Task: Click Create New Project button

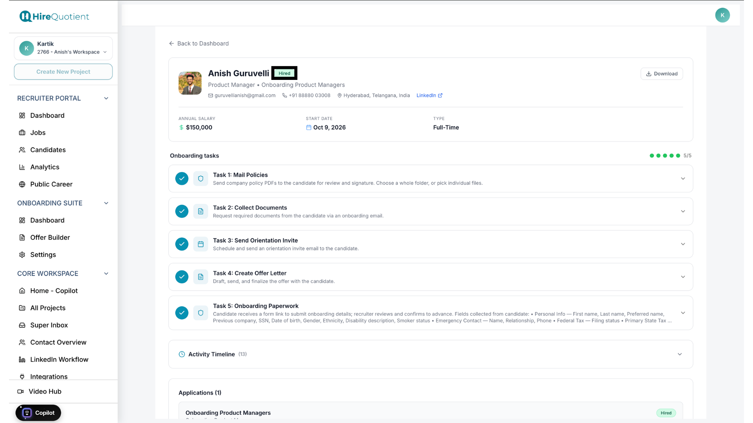Action: (x=63, y=72)
